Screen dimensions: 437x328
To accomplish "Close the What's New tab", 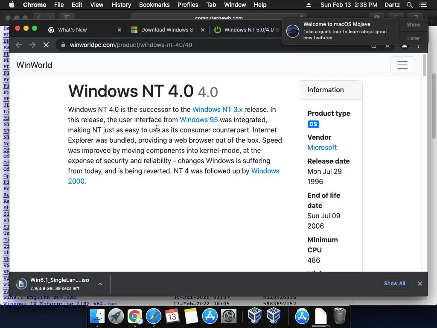I will click(x=119, y=30).
